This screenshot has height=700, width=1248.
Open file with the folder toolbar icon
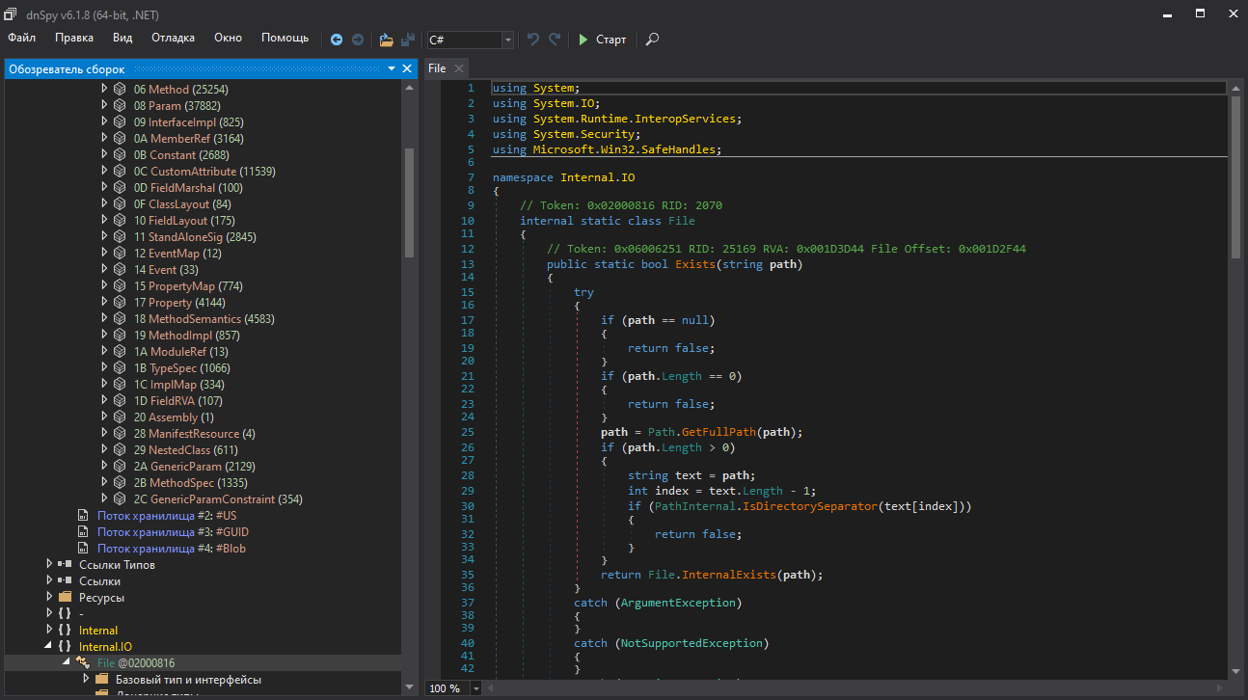386,40
